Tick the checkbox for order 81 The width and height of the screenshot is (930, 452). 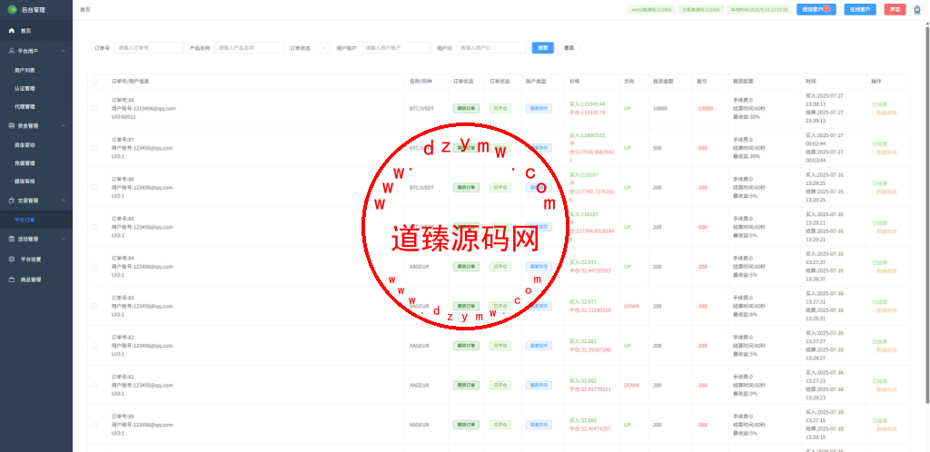pos(94,385)
